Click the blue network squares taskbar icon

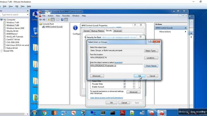point(93,113)
